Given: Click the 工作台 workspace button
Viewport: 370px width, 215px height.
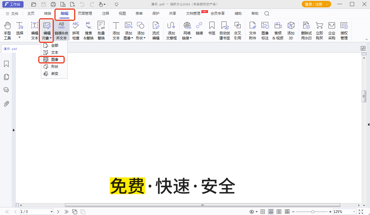Looking at the screenshot, I should [x=13, y=4].
